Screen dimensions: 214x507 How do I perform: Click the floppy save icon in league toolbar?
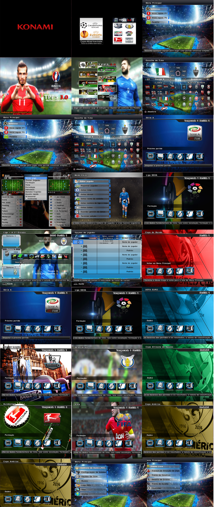pos(60,257)
